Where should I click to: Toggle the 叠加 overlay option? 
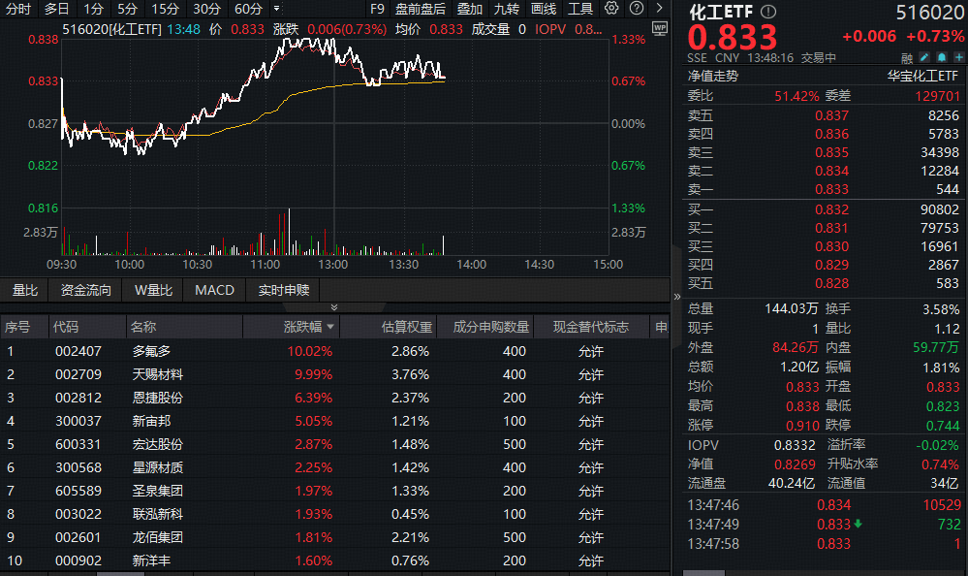coord(470,9)
